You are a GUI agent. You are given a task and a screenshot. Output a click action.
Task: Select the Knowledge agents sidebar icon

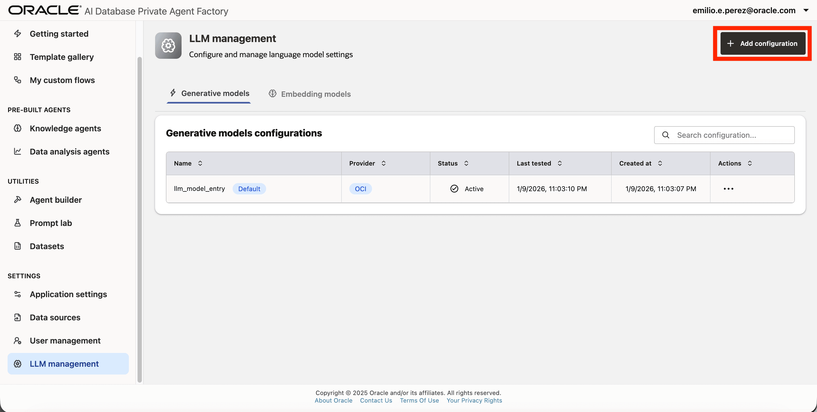pyautogui.click(x=18, y=128)
